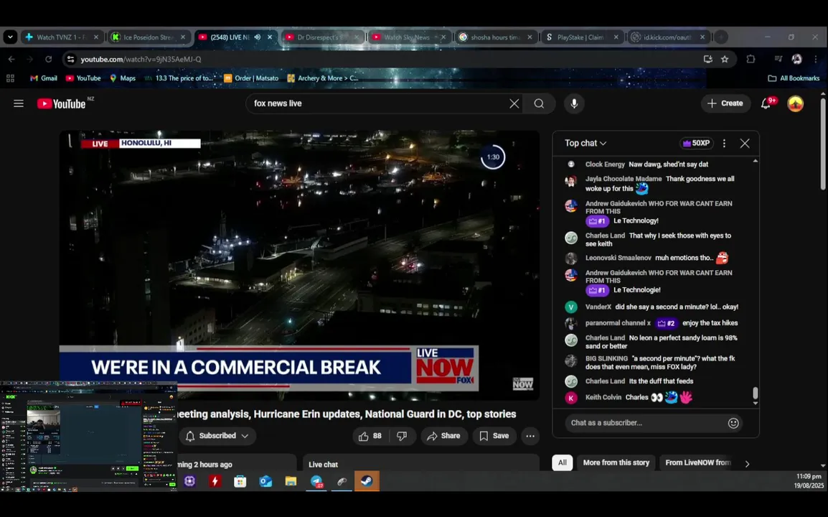Open the emoji picker in chat
This screenshot has height=517, width=828.
[x=733, y=423]
